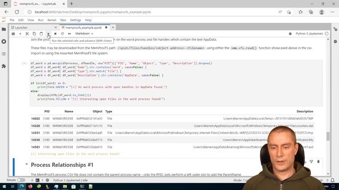
Task: Click Python 3 (ipykernel) Idle status text
Action: (x=70, y=180)
